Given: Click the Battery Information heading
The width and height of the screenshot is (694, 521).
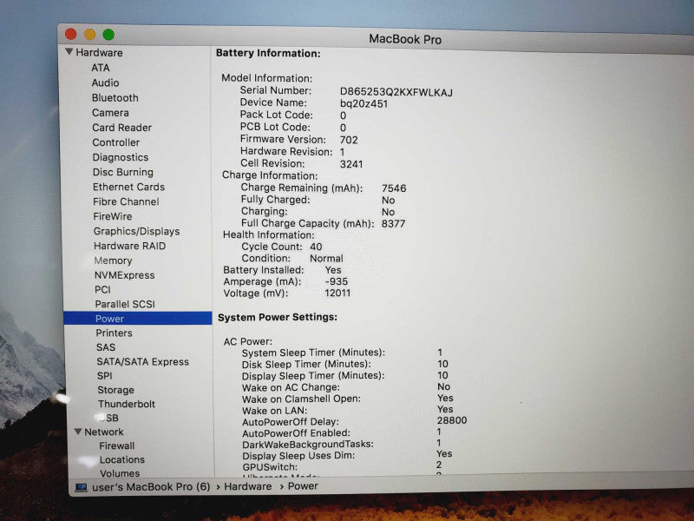Looking at the screenshot, I should click(268, 53).
